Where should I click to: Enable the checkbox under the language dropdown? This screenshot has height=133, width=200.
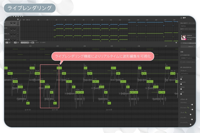(181, 62)
